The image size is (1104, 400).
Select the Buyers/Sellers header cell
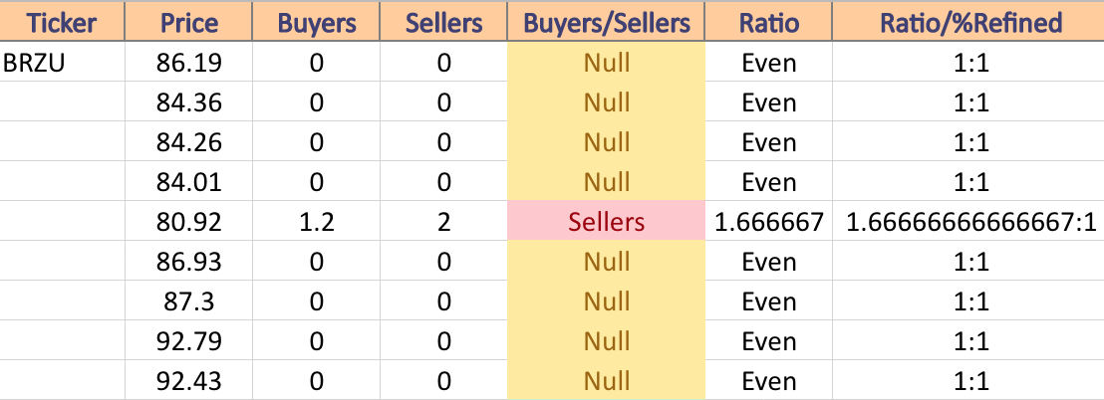606,23
